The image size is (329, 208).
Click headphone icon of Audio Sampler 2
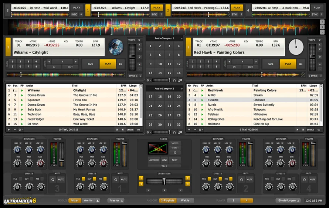174,132
